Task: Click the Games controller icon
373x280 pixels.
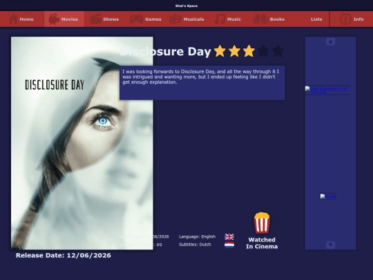Action: pyautogui.click(x=136, y=19)
